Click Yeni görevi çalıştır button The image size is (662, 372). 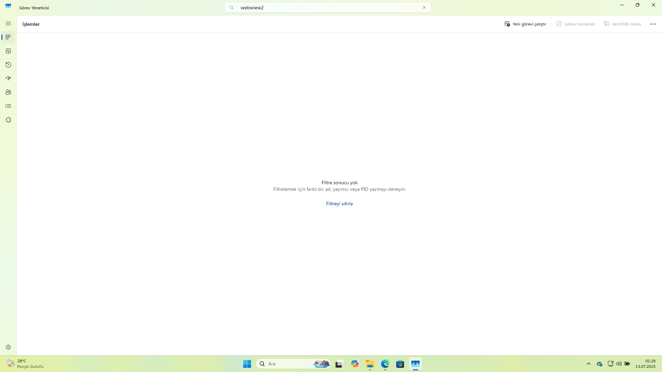point(525,24)
